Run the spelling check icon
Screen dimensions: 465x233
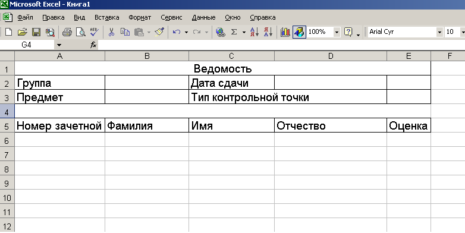[x=95, y=32]
